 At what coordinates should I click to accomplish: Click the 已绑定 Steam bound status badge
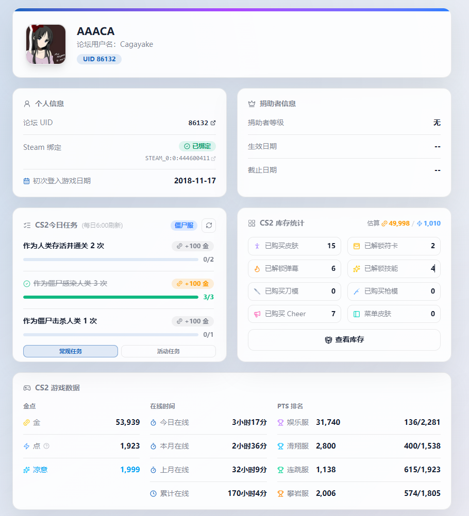(197, 146)
